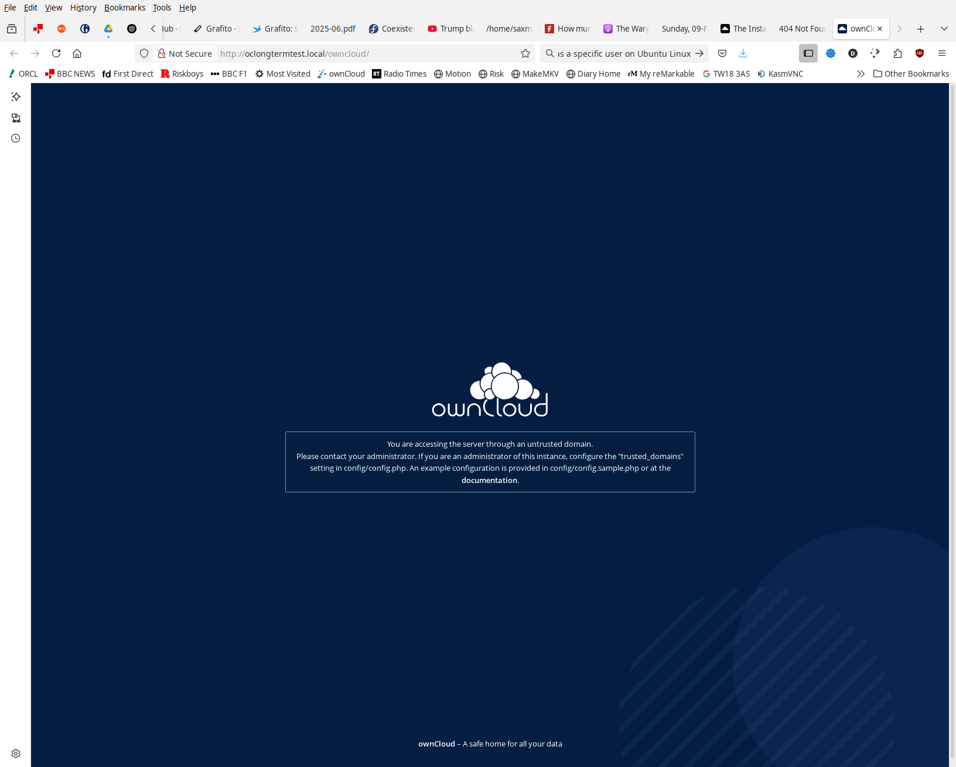Open the Other Bookmarks folder
Image resolution: width=956 pixels, height=767 pixels.
tap(911, 74)
